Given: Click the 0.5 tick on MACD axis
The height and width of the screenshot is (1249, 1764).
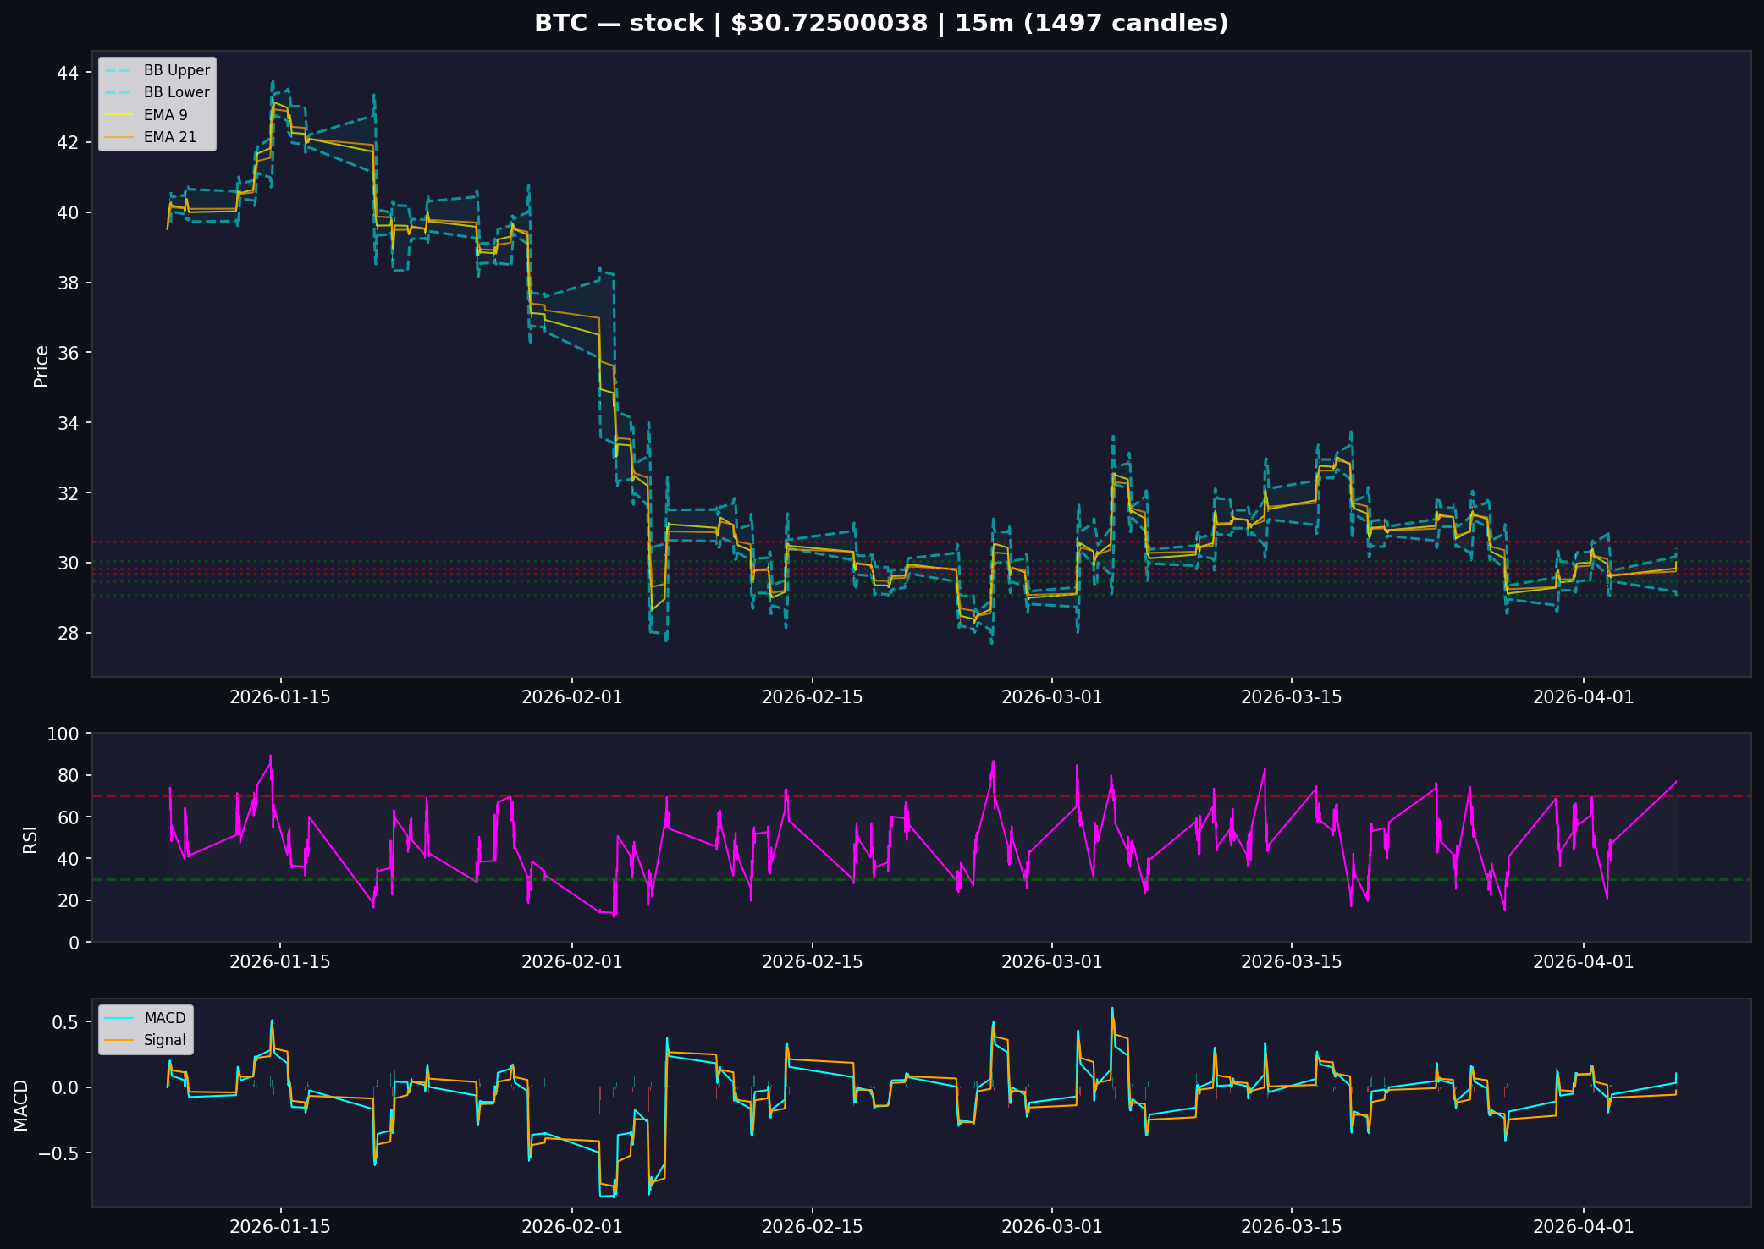Looking at the screenshot, I should 65,1022.
